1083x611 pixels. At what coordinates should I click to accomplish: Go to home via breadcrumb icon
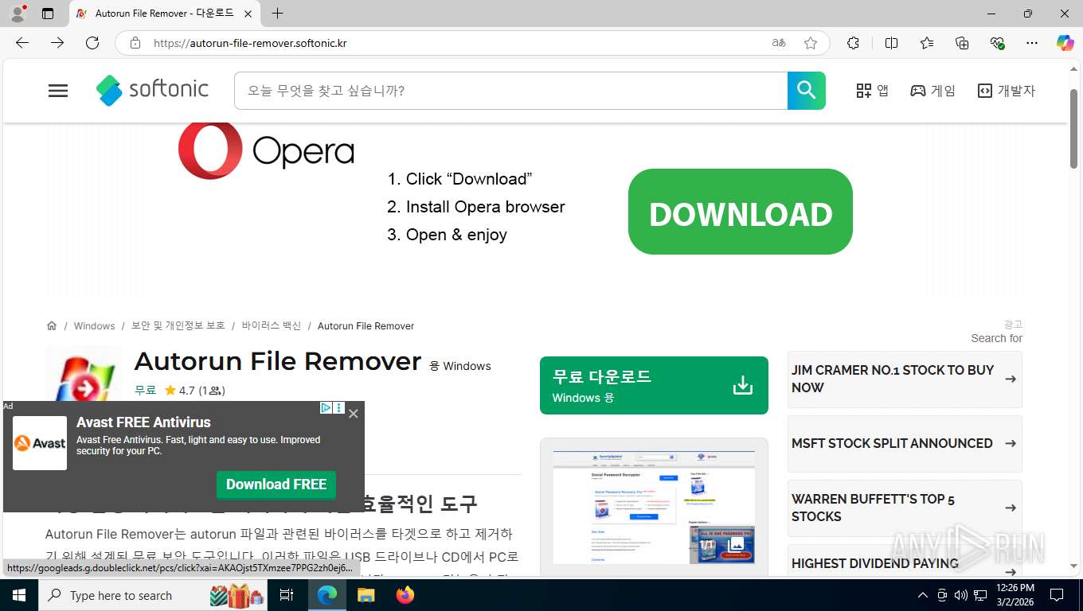tap(52, 325)
